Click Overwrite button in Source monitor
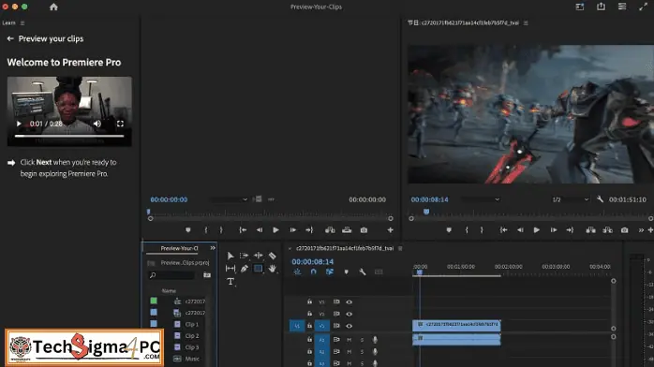This screenshot has width=654, height=367. click(347, 230)
